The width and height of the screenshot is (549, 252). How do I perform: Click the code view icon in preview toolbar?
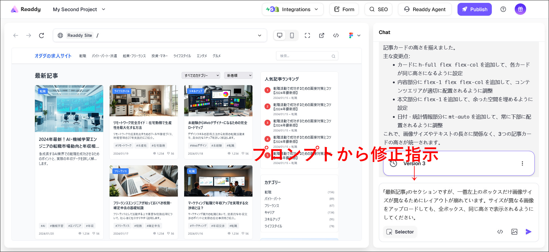336,35
